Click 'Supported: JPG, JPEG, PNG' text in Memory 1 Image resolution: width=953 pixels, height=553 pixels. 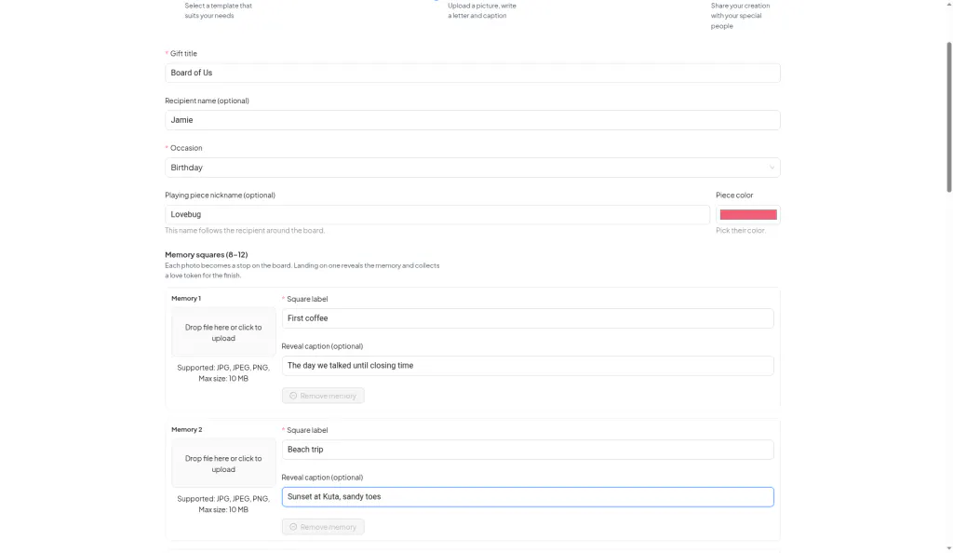(223, 373)
